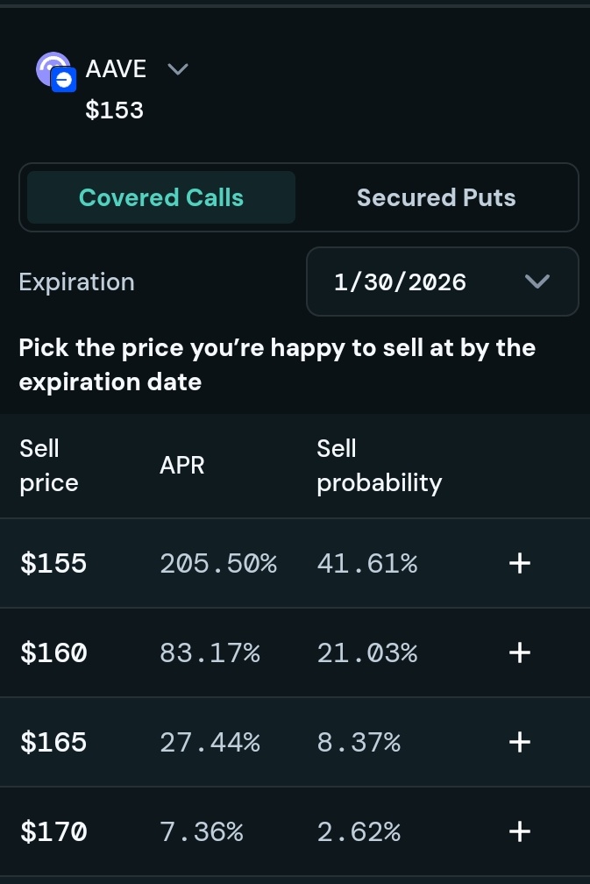The height and width of the screenshot is (884, 590).
Task: Click the $165 sell price value
Action: pyautogui.click(x=53, y=743)
